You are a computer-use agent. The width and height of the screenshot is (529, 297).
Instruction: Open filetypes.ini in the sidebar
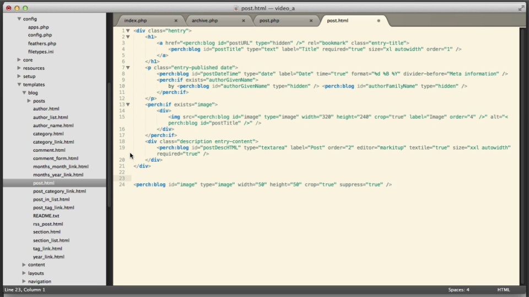[x=41, y=52]
